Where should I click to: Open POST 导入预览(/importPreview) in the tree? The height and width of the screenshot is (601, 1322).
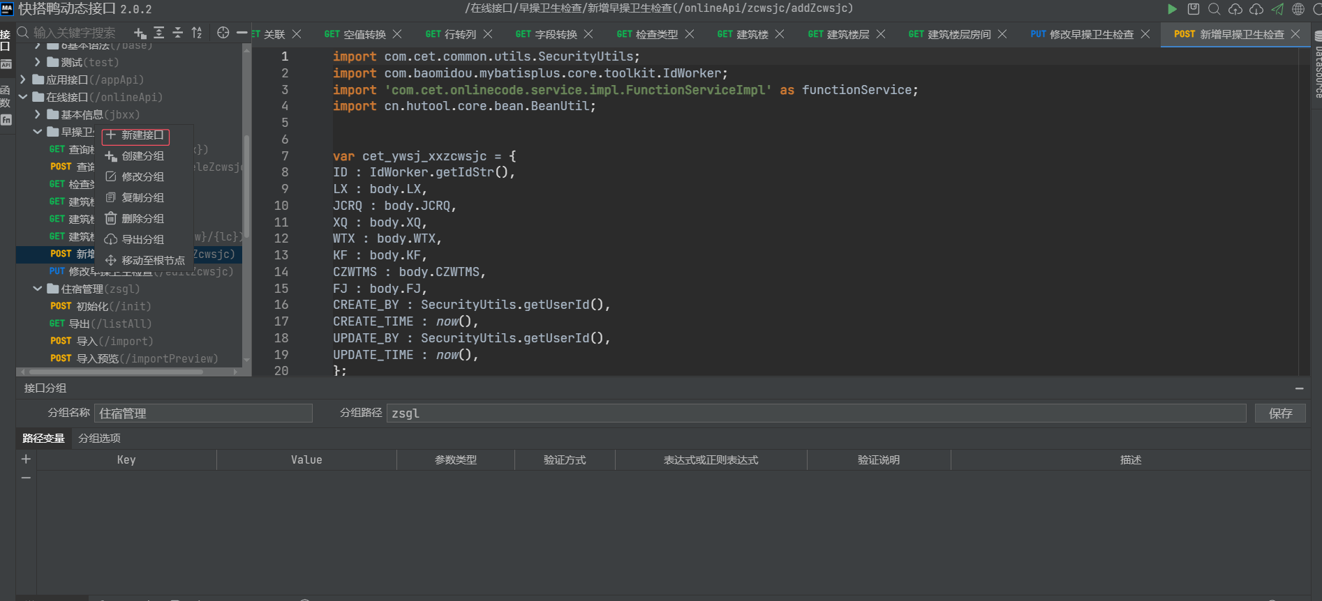click(x=134, y=358)
